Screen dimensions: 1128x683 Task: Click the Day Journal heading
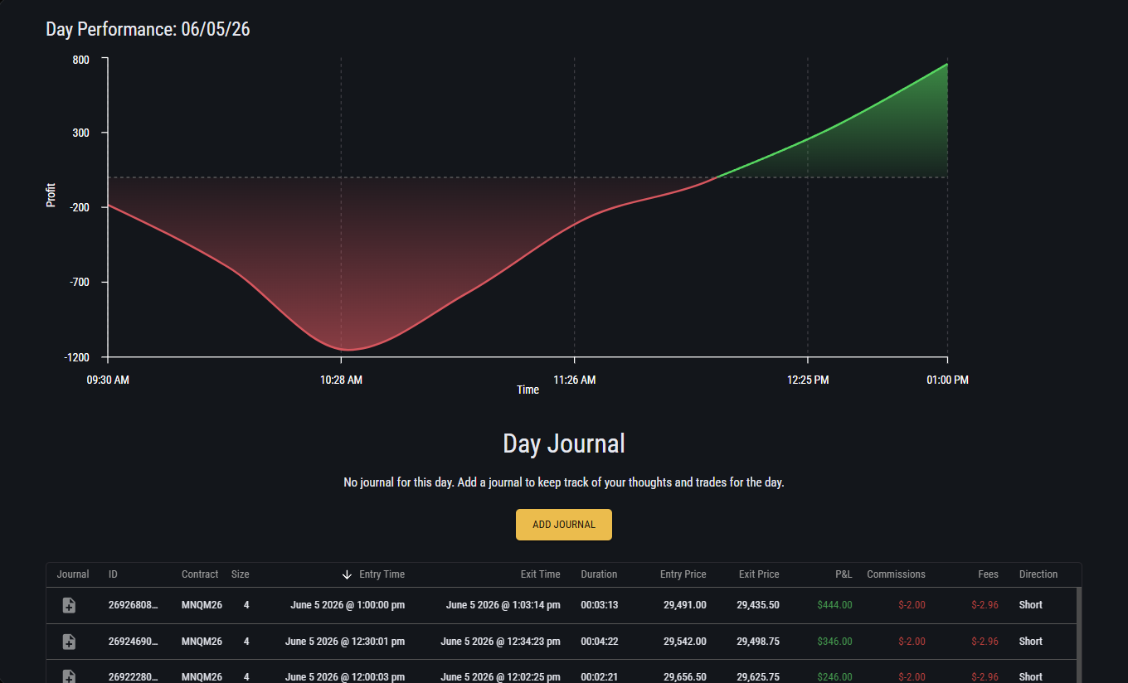pos(564,443)
